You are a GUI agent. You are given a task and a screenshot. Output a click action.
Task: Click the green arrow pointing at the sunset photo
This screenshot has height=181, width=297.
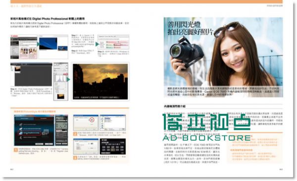tap(68, 79)
